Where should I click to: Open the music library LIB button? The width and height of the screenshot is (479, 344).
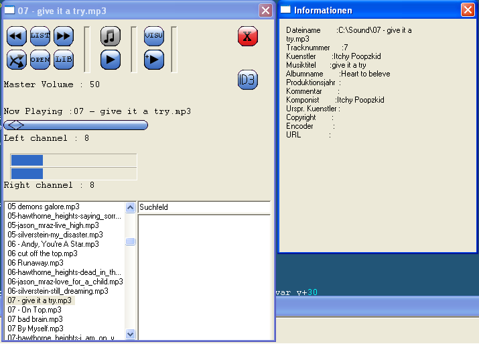[64, 60]
